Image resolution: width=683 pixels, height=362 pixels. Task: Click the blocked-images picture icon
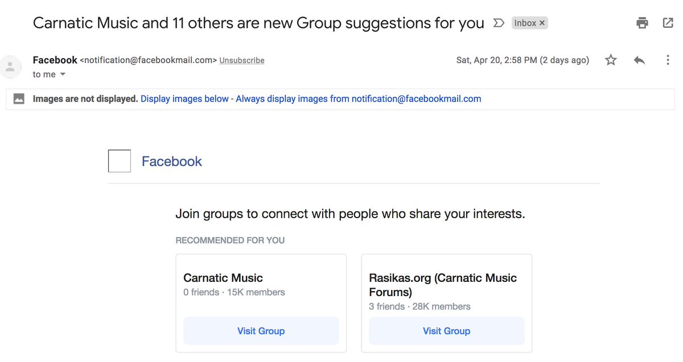[x=19, y=99]
